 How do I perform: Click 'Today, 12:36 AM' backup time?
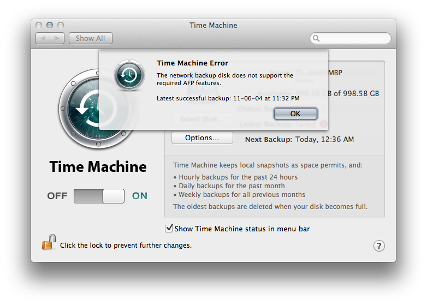[x=324, y=139]
